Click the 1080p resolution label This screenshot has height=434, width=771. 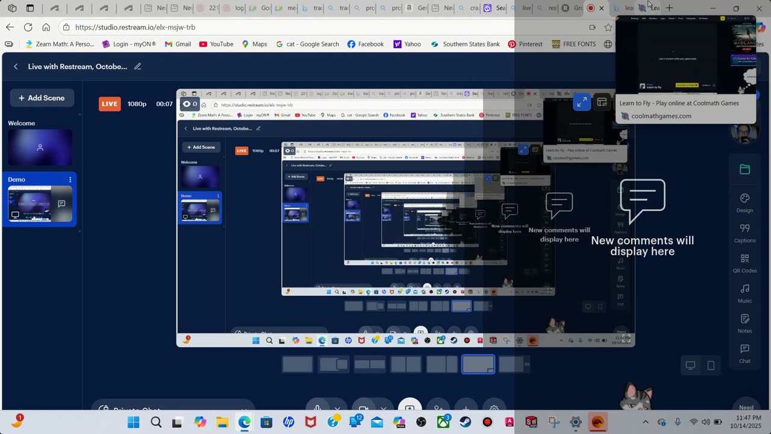pyautogui.click(x=137, y=104)
